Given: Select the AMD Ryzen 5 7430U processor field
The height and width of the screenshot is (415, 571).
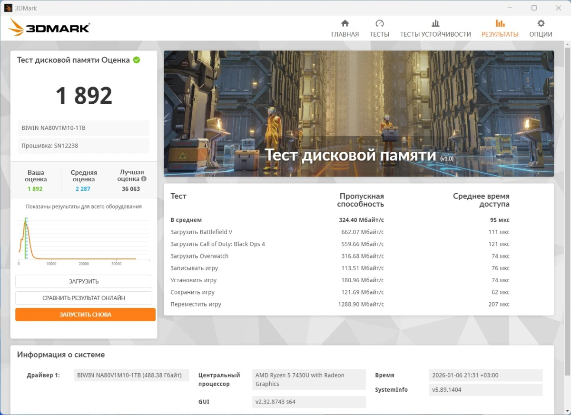Looking at the screenshot, I should tap(308, 379).
